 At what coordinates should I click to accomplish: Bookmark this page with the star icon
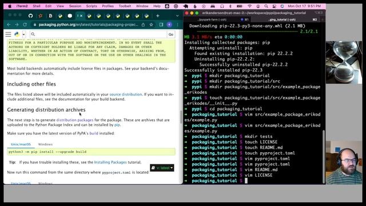coord(151,25)
